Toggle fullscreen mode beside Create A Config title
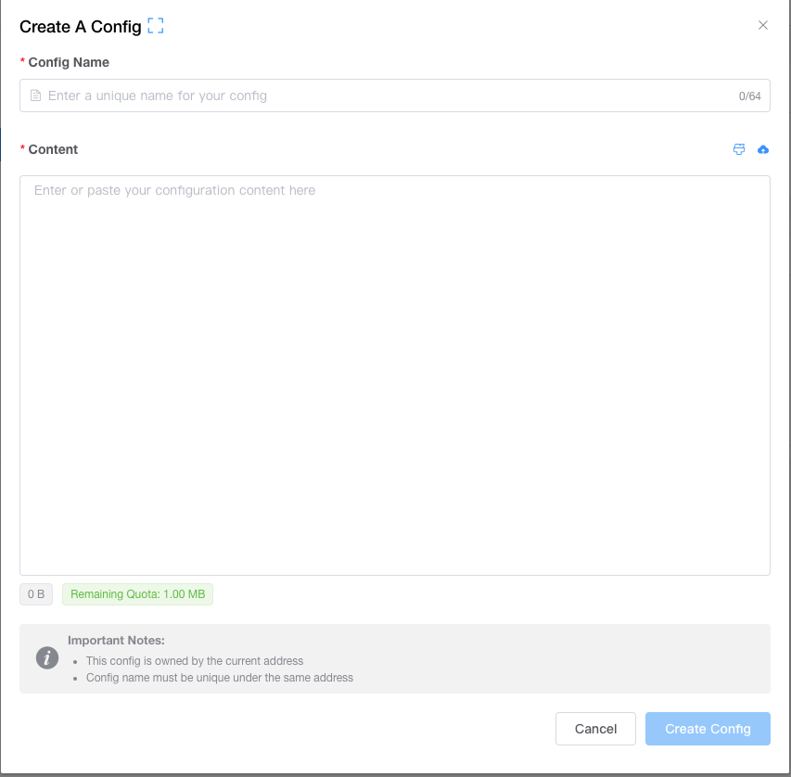The width and height of the screenshot is (791, 777). [x=156, y=26]
